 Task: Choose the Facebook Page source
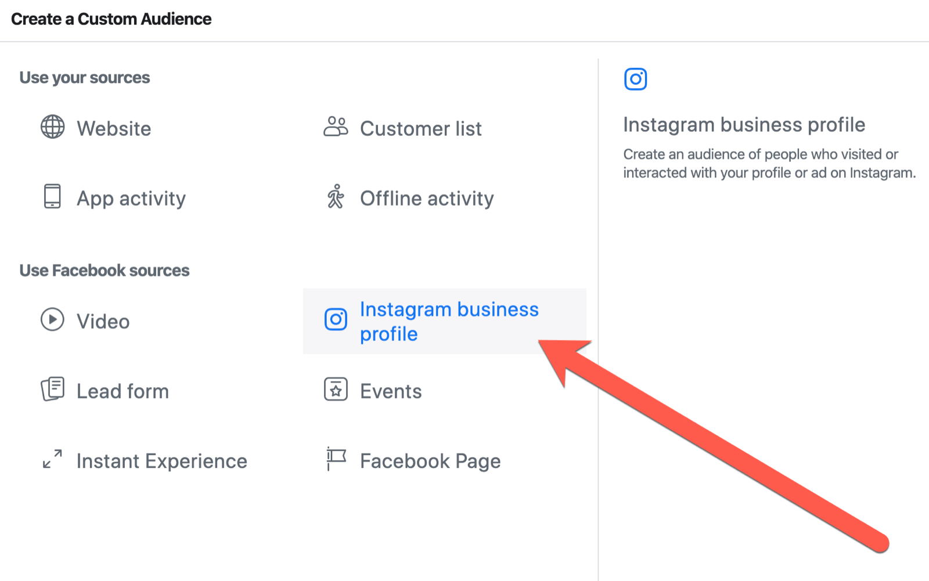(430, 460)
